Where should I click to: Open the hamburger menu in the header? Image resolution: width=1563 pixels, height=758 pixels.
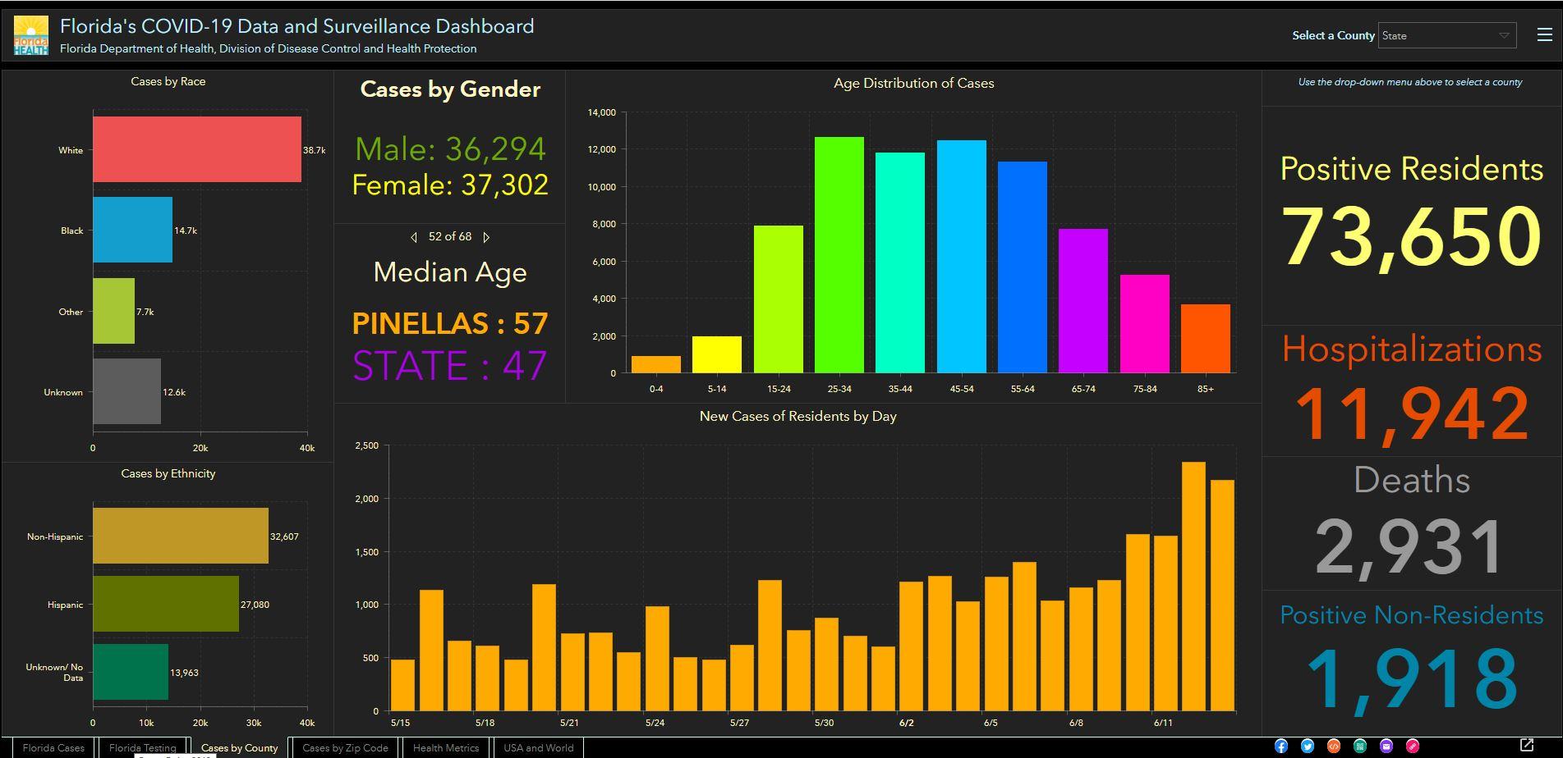pos(1544,34)
